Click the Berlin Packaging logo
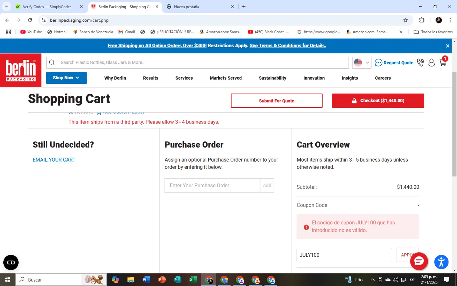Screen dimensions: 457x286 pos(21,70)
